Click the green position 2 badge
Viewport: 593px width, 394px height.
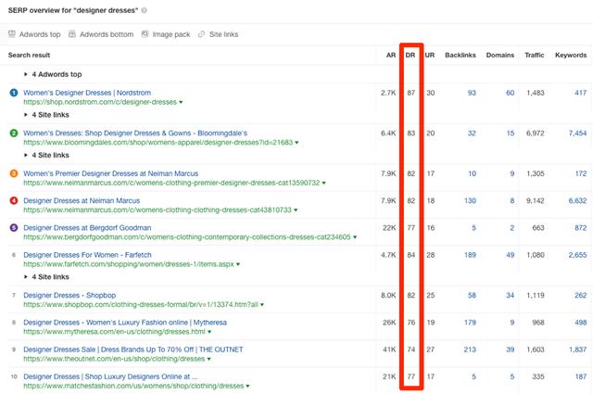(14, 133)
